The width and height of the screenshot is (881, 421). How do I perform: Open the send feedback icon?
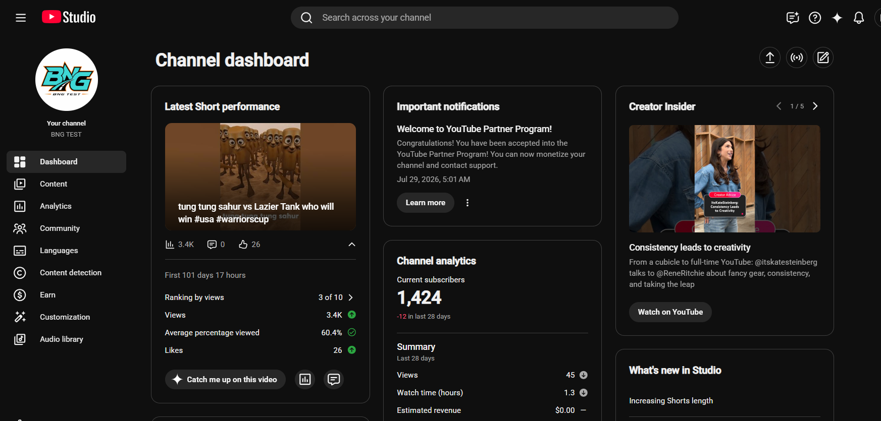[793, 18]
